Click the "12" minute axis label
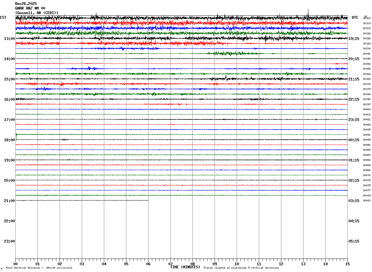Image resolution: width=372 pixels, height=272 pixels. (281, 264)
